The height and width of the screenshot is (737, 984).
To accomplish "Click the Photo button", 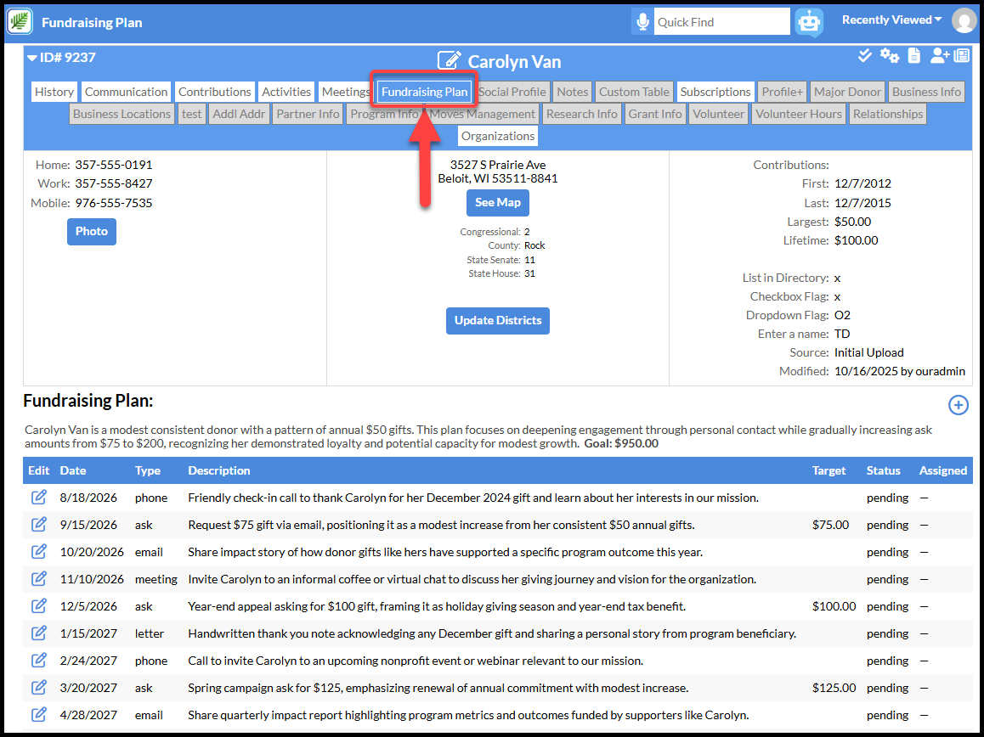I will click(92, 232).
